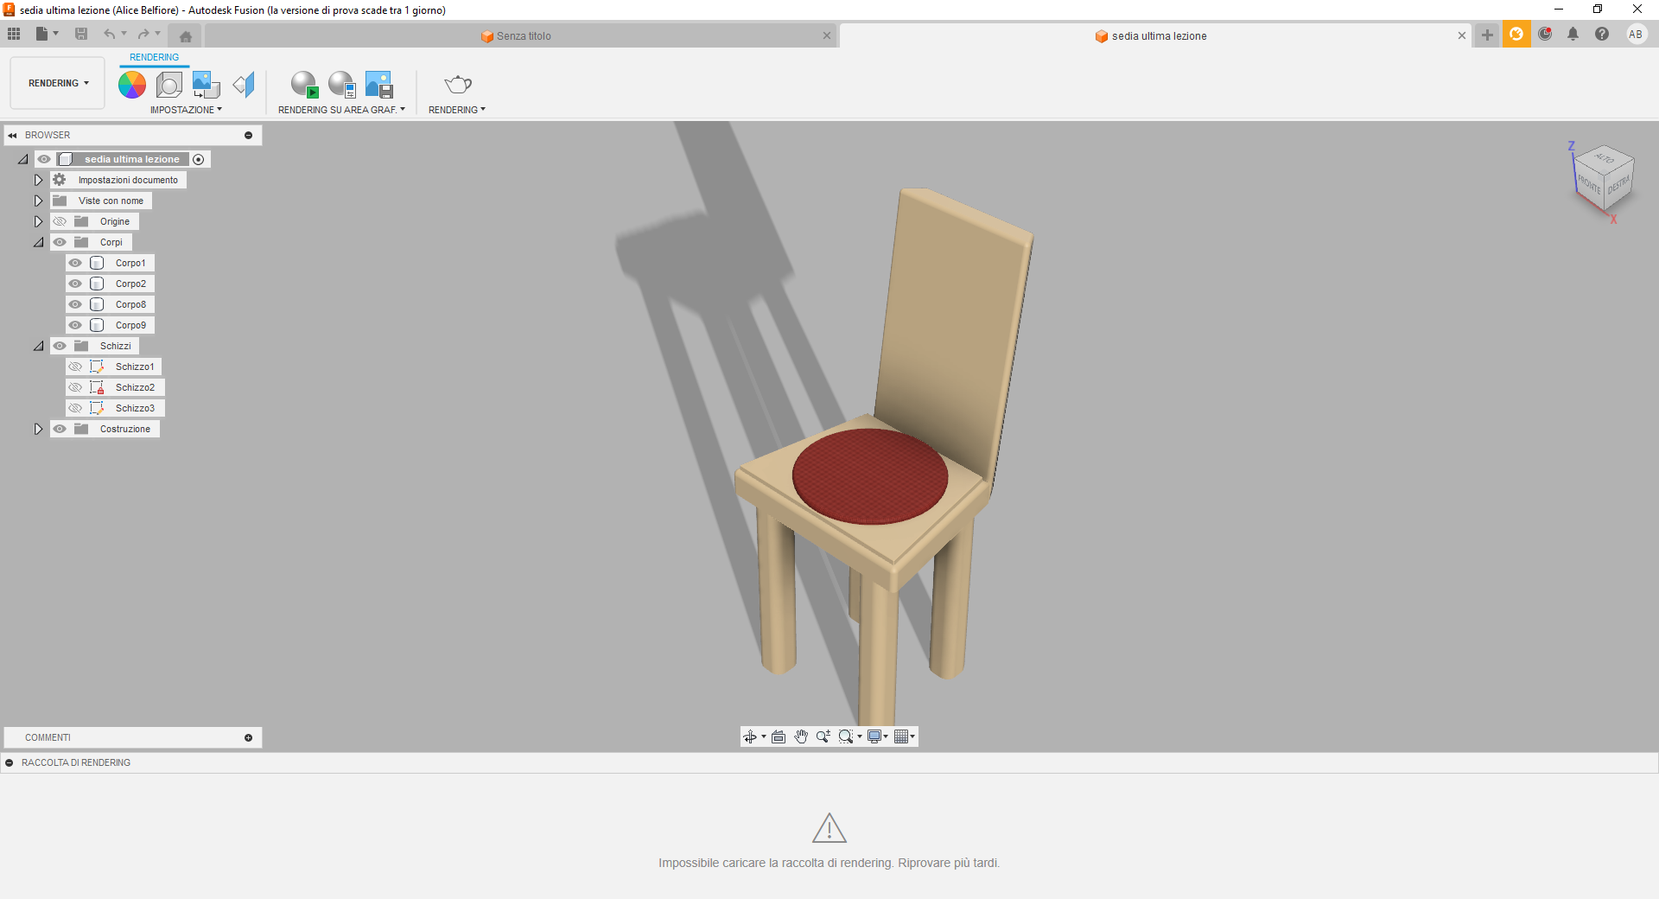
Task: Expand the Costruzione folder
Action: (x=38, y=429)
